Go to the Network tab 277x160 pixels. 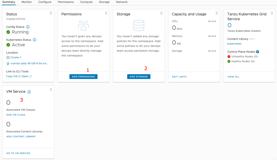[x=122, y=2]
